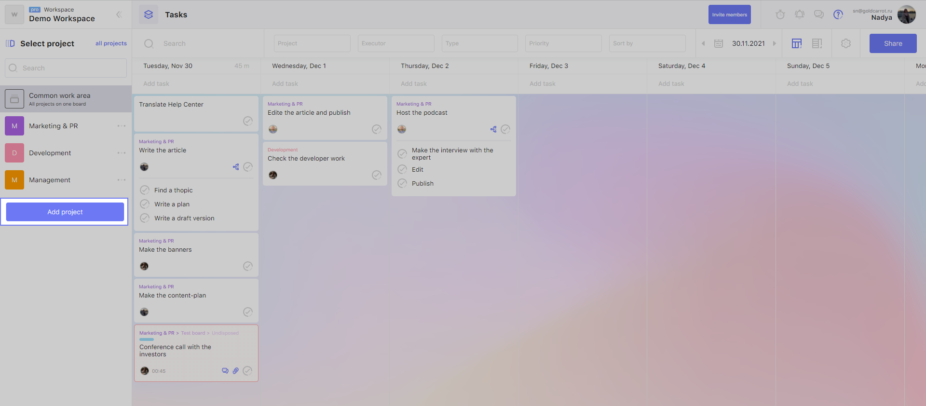Switch to list view icon
Screen dimensions: 926x406
pyautogui.click(x=817, y=43)
